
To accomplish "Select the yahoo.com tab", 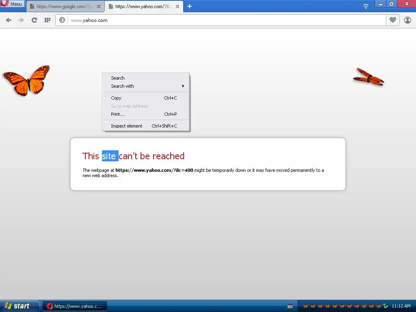I will [143, 6].
